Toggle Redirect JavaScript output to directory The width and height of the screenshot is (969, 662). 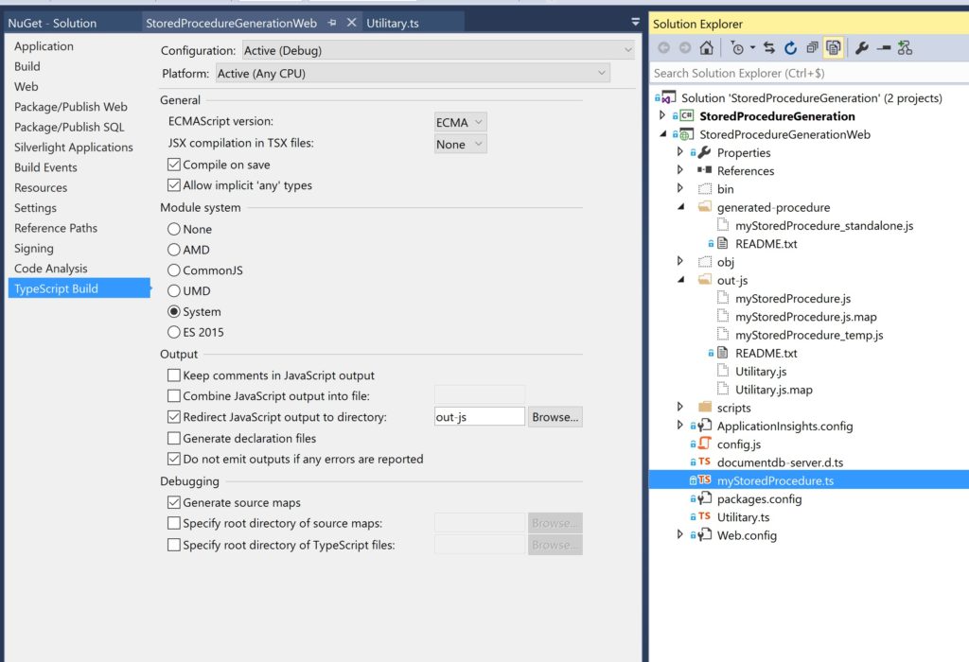(174, 417)
